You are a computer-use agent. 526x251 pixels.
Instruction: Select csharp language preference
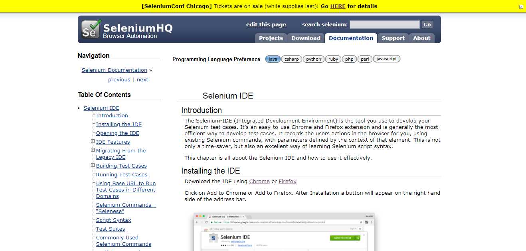pyautogui.click(x=292, y=59)
